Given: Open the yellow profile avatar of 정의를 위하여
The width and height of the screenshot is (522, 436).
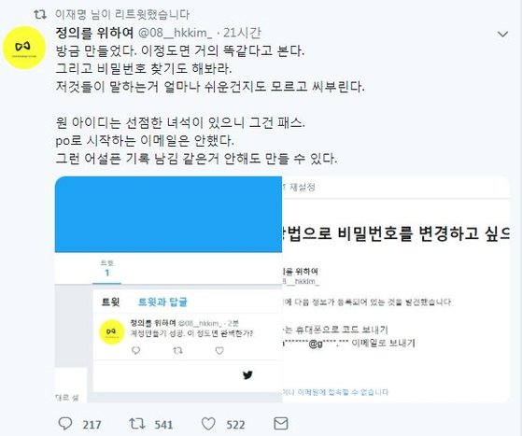Looking at the screenshot, I should [24, 48].
